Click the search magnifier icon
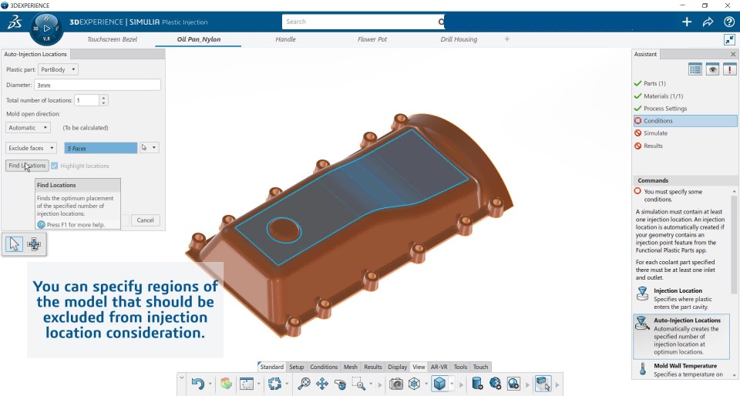The image size is (740, 396). point(441,22)
